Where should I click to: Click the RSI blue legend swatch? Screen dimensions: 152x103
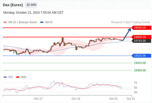click(5, 77)
